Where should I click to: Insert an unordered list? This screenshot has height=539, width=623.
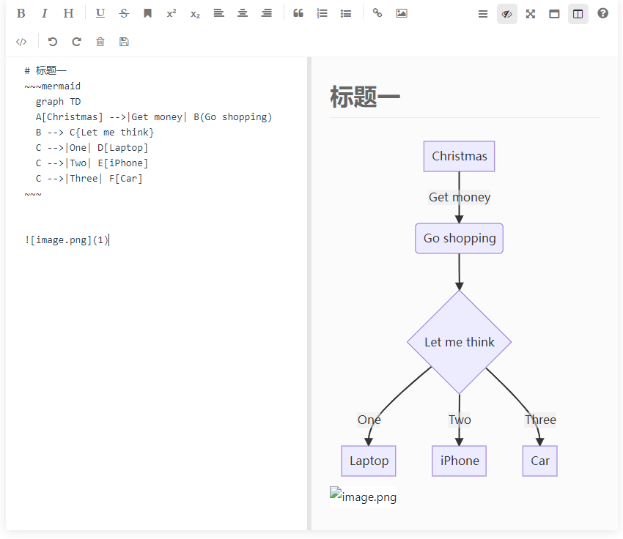(x=345, y=13)
